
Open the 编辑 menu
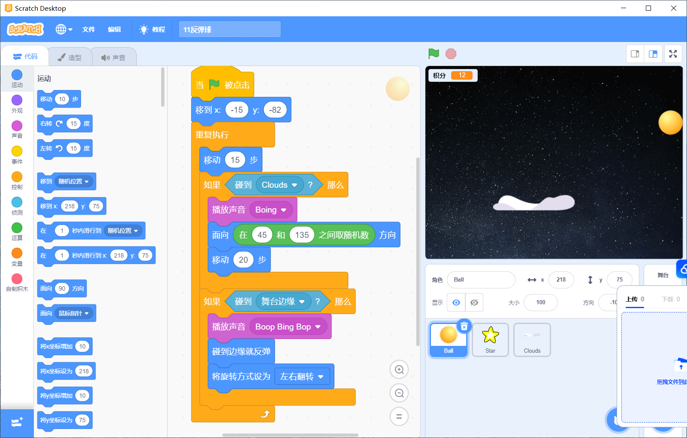[114, 29]
